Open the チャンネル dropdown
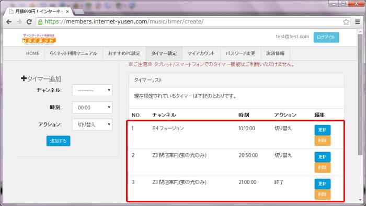 [92, 90]
